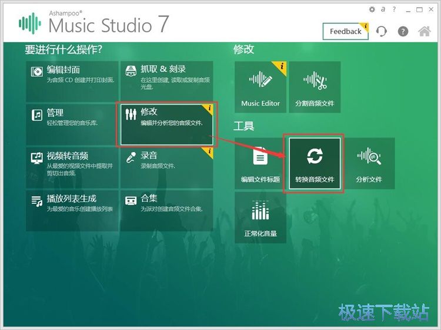The height and width of the screenshot is (330, 441).
Task: Click the info badge on Music Editor tile
Action: (281, 66)
